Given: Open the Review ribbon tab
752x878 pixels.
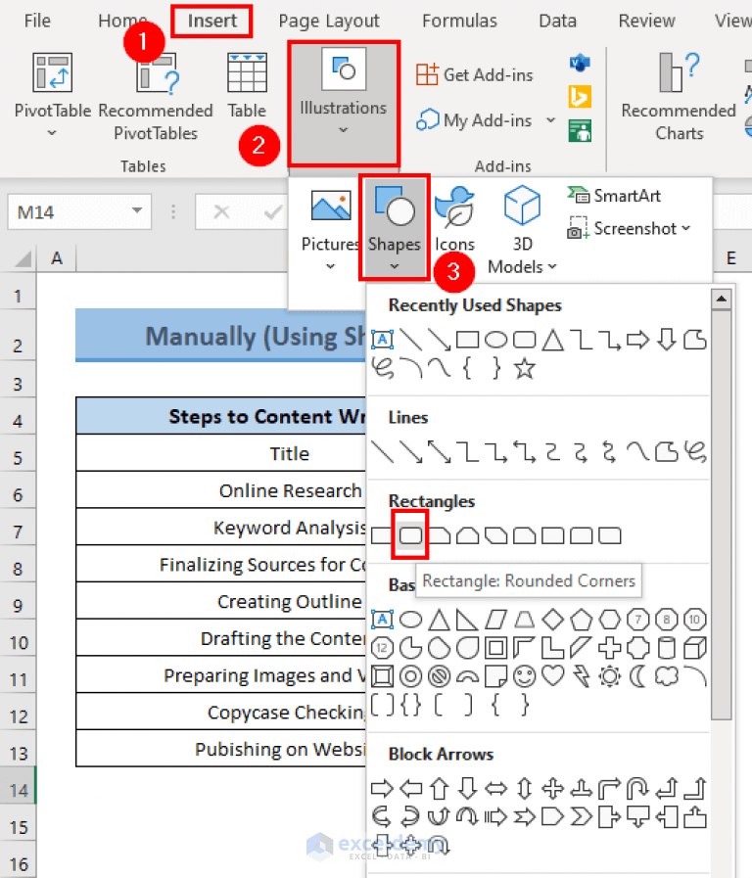Looking at the screenshot, I should (x=646, y=20).
